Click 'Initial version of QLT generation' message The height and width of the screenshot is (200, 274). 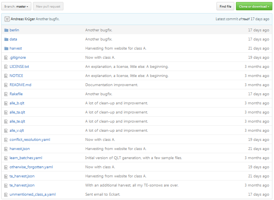pyautogui.click(x=134, y=158)
